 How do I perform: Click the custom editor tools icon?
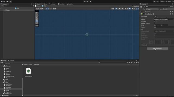(x=37, y=26)
